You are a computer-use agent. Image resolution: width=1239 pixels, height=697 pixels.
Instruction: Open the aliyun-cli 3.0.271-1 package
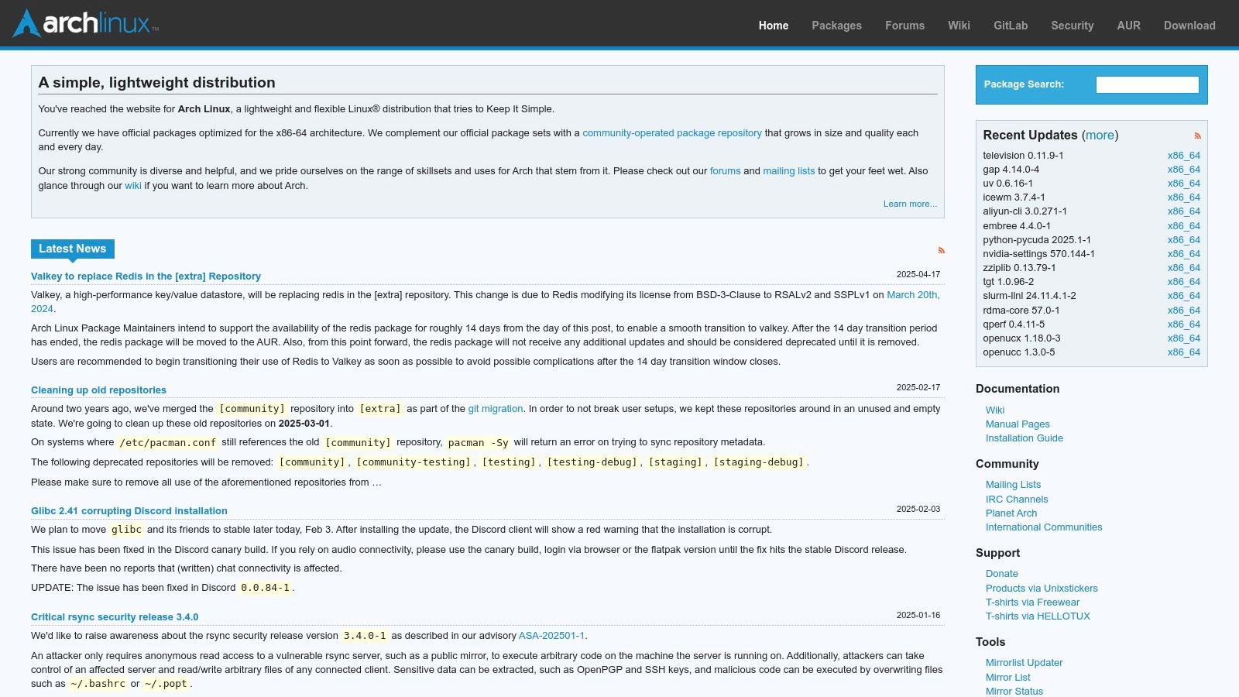[1024, 211]
